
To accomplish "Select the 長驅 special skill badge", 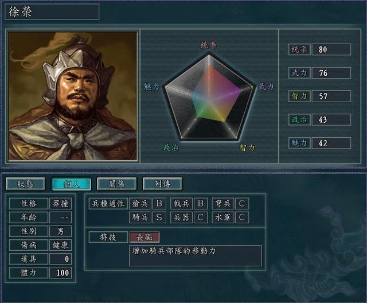I will coord(145,237).
